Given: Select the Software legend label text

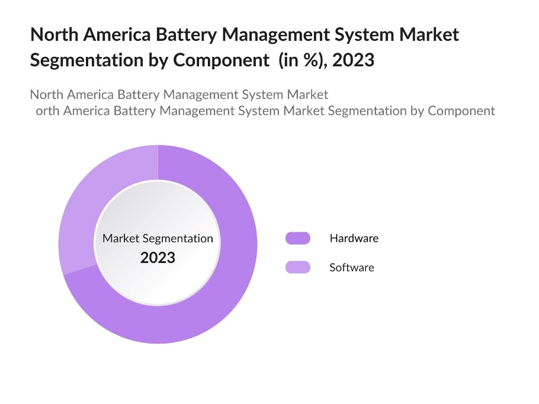Looking at the screenshot, I should point(352,267).
